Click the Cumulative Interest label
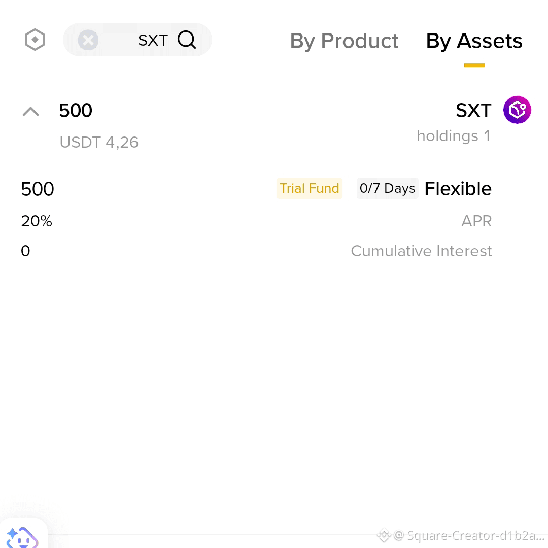Viewport: 548px width, 548px height. click(421, 251)
